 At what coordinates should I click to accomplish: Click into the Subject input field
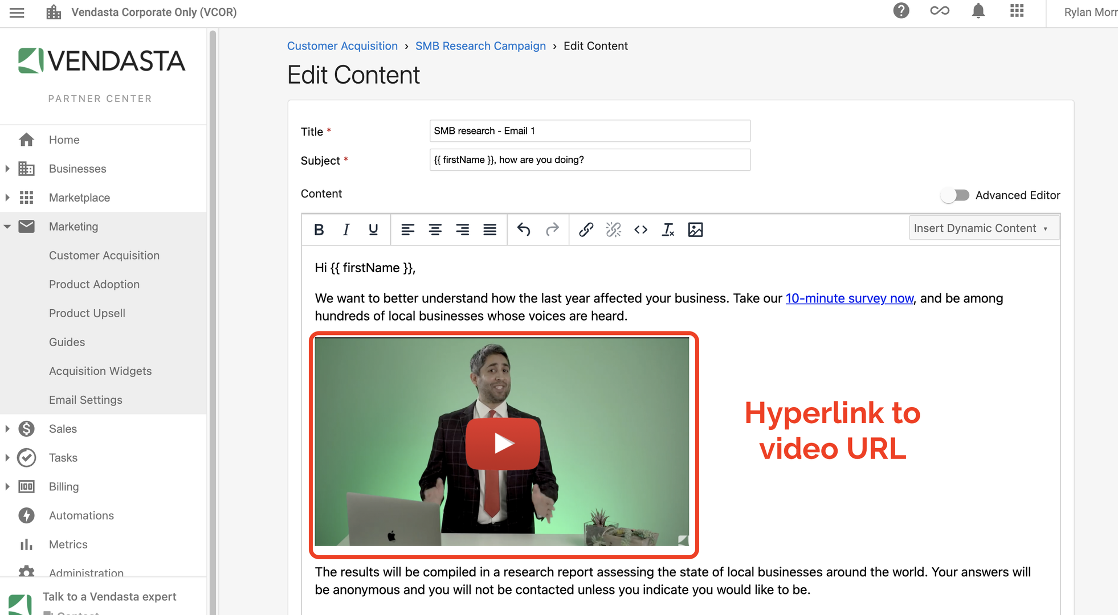590,160
